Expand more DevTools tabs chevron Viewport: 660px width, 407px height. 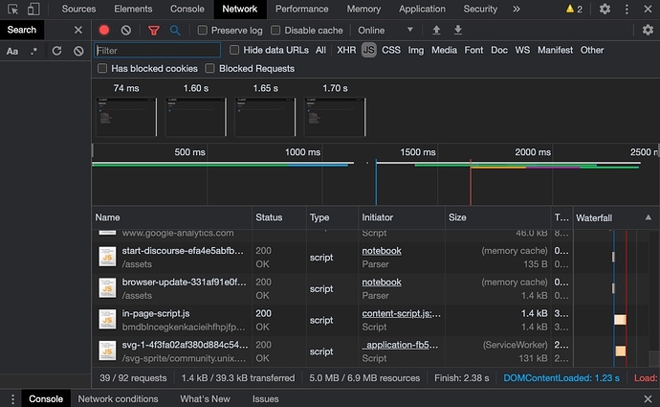[x=517, y=9]
